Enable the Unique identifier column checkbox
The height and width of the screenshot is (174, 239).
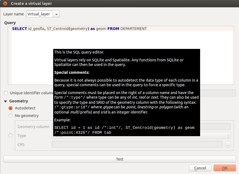6,93
